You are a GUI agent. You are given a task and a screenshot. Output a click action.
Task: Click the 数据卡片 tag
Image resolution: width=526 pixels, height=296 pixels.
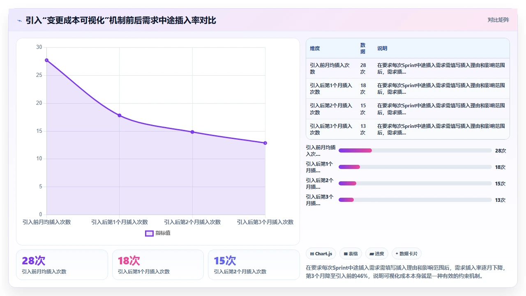(407, 254)
